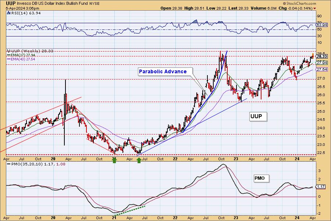Click the 27.0 price axis label
Screen dimensions: 331x221
(321, 78)
